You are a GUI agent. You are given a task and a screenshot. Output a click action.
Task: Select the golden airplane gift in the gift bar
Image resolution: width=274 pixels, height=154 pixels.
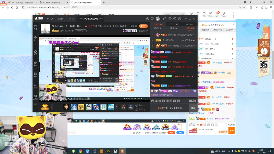[81, 107]
